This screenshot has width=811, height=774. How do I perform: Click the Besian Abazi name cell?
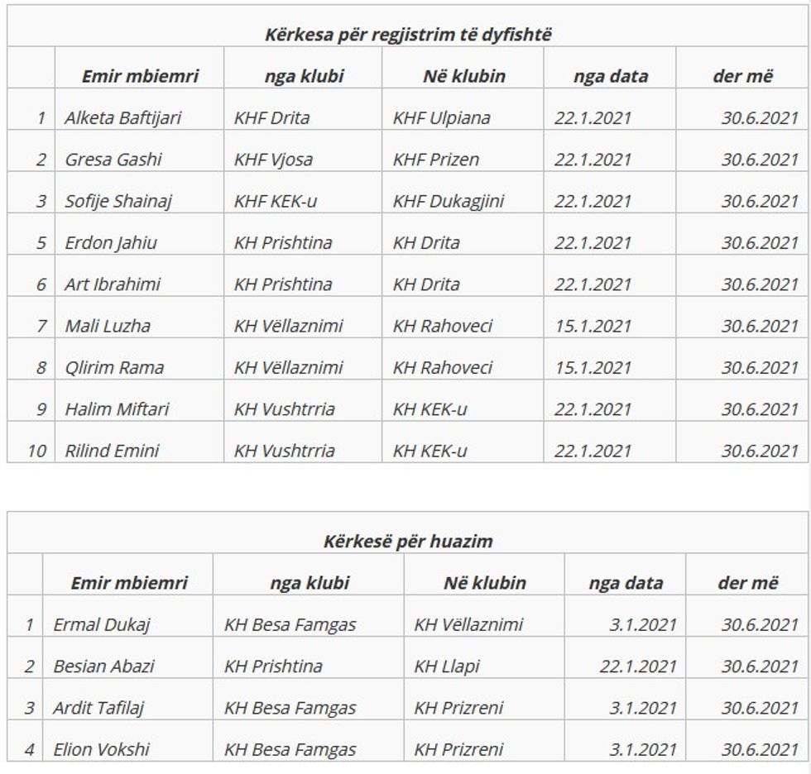pyautogui.click(x=103, y=666)
